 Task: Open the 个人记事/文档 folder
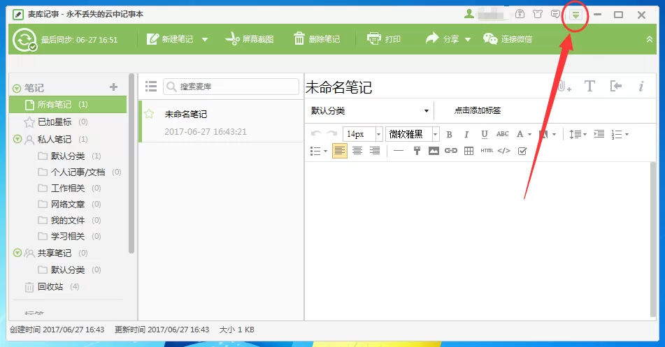tap(78, 172)
